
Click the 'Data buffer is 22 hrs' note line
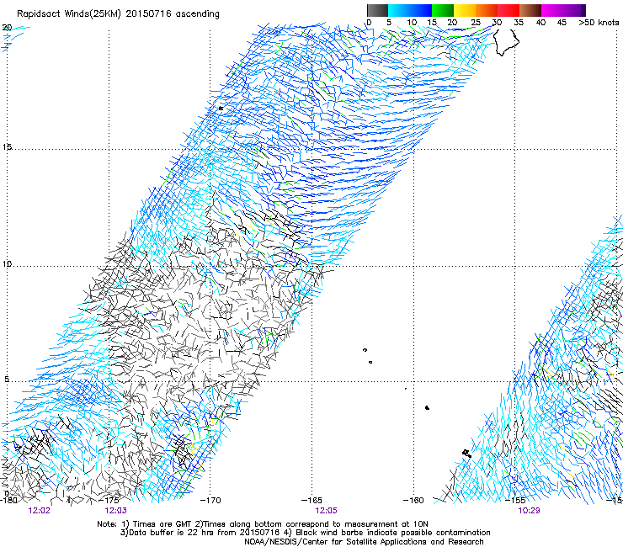click(x=306, y=533)
